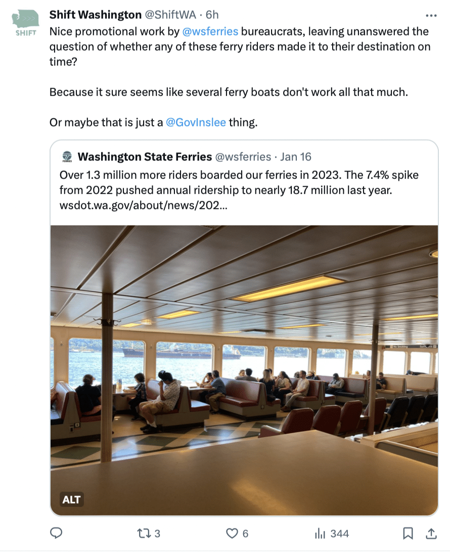Bookmark this Shift Washington tweet
This screenshot has height=552, width=450.
(x=408, y=533)
